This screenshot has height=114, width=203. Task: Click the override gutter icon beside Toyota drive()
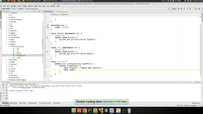tap(47, 37)
